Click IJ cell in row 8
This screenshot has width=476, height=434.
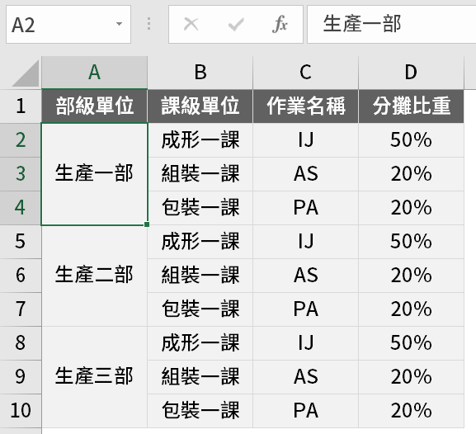(x=305, y=343)
